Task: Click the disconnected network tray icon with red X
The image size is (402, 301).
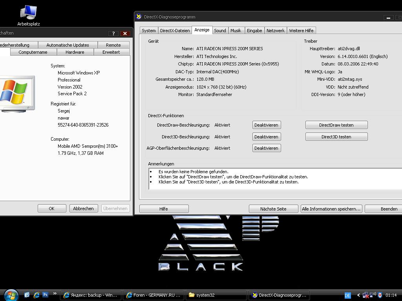Action: 365,295
